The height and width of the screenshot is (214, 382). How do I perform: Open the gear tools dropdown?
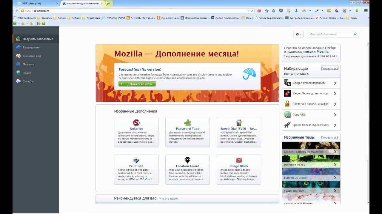298,34
